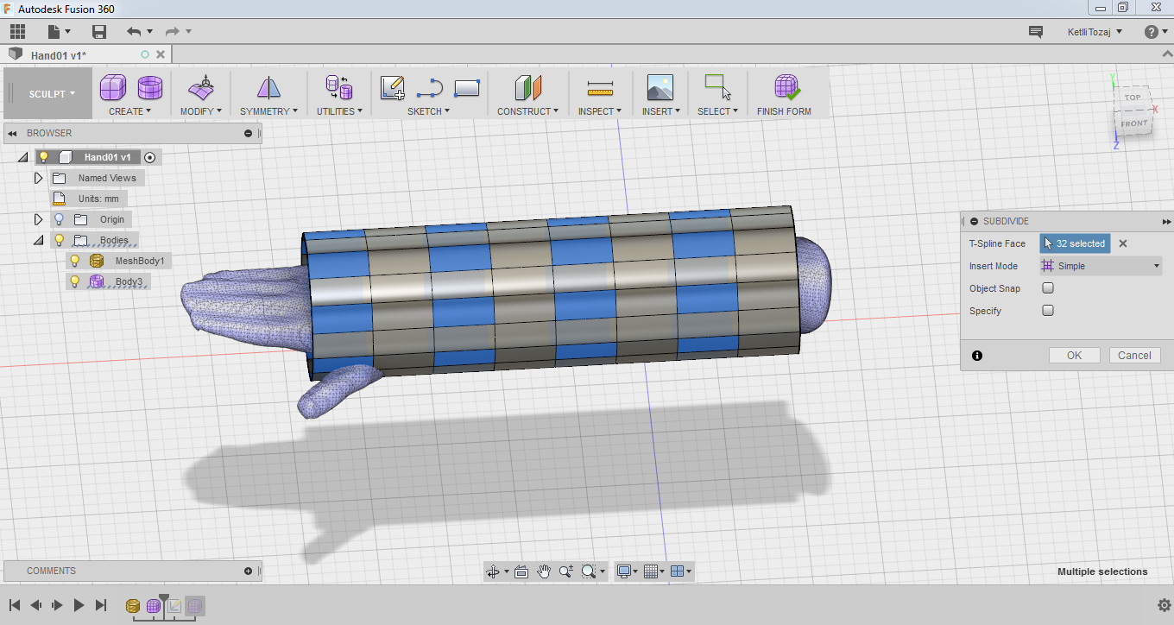Click the Hand01 v1 activate radio button
Image resolution: width=1174 pixels, height=625 pixels.
[150, 157]
